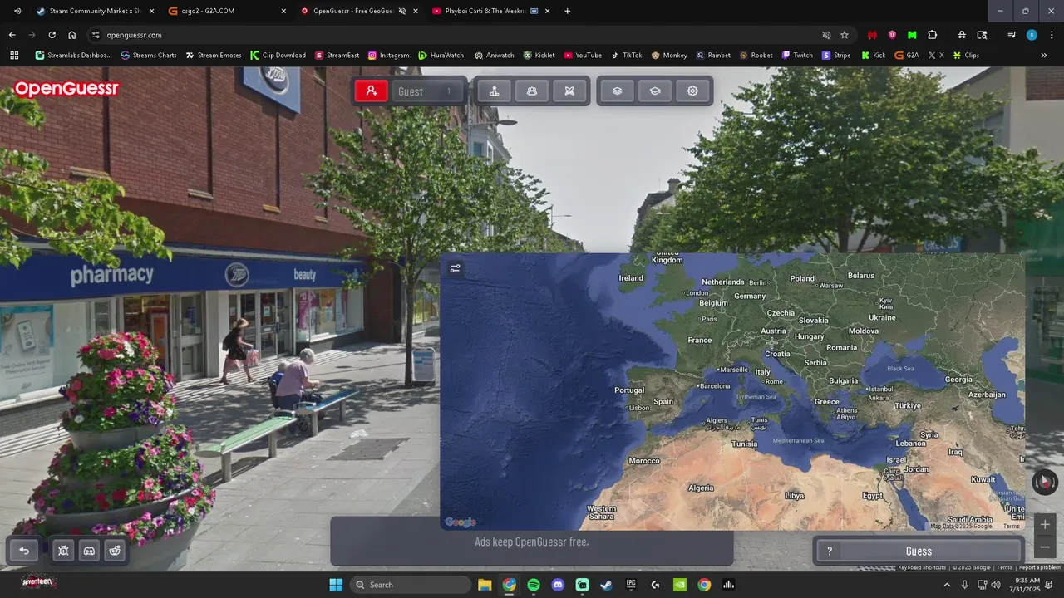Zoom out the map with the minus button
This screenshot has height=598, width=1064.
coord(1045,547)
